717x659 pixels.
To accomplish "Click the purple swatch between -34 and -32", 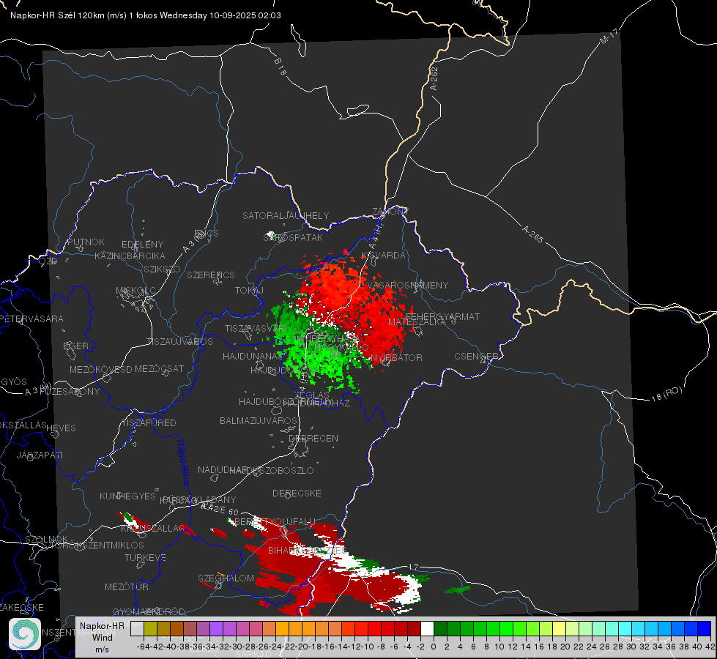I will click(216, 628).
